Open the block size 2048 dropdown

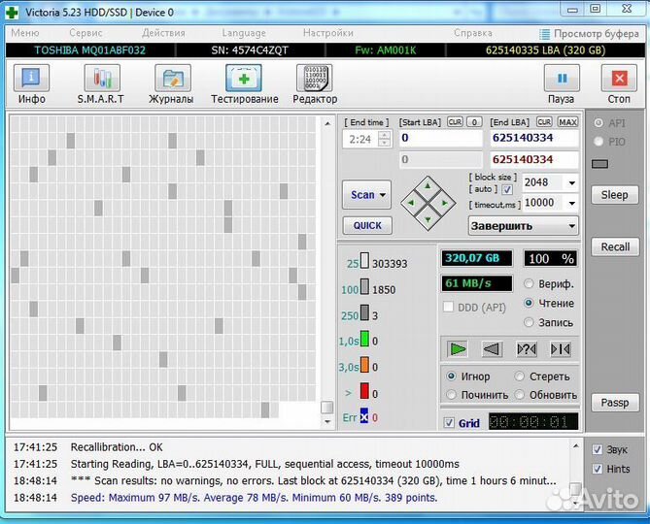tap(571, 182)
